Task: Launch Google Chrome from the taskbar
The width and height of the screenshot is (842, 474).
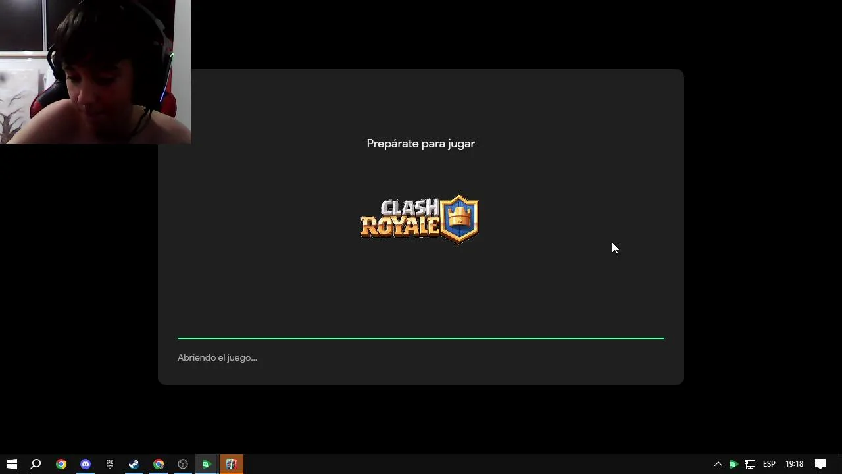Action: (x=61, y=464)
